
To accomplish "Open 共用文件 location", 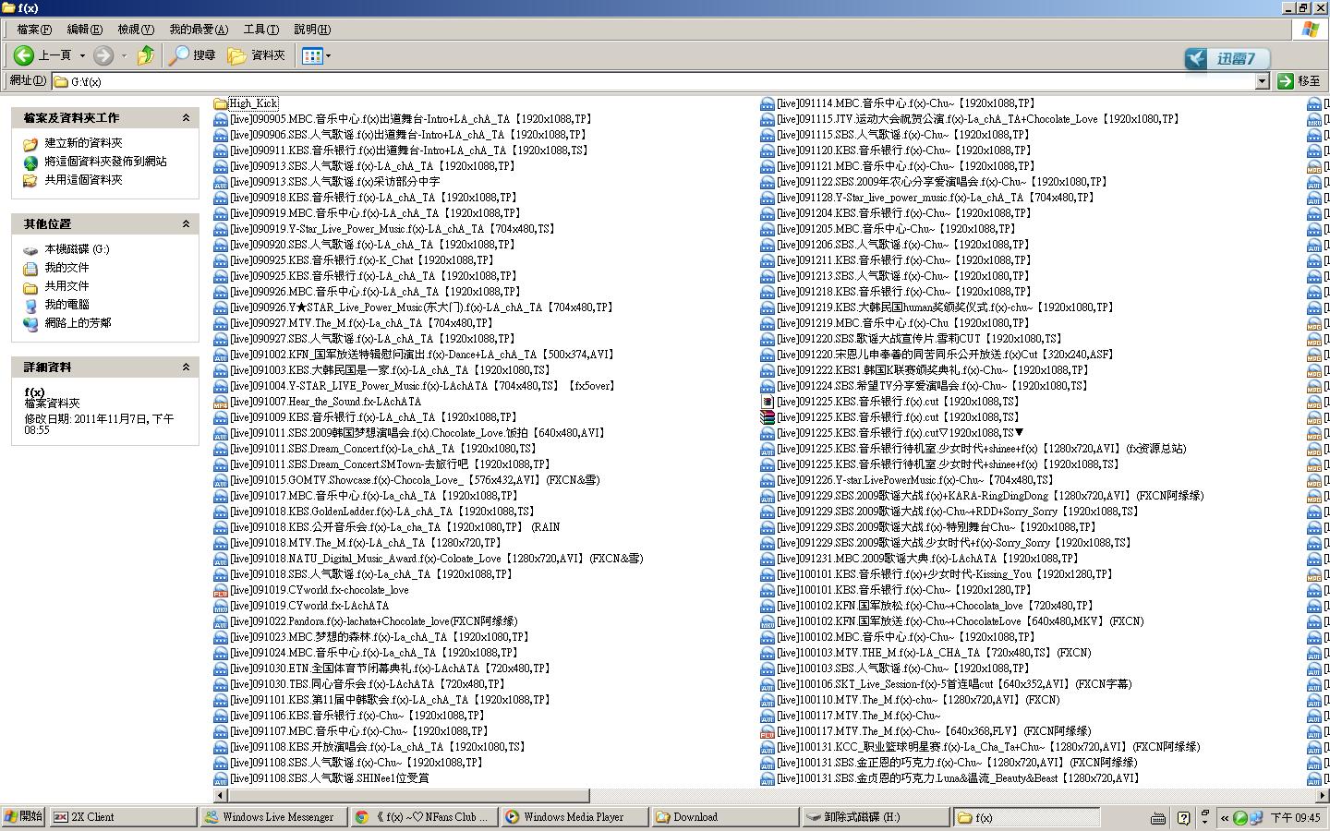I will tap(66, 286).
